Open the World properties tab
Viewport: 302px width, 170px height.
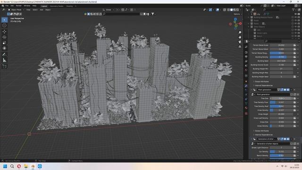tap(246, 70)
